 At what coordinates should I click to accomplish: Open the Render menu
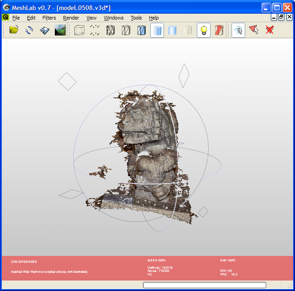coord(71,18)
